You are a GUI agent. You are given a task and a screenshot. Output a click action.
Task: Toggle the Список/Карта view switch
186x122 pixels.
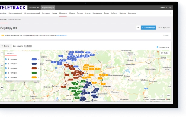(164, 27)
